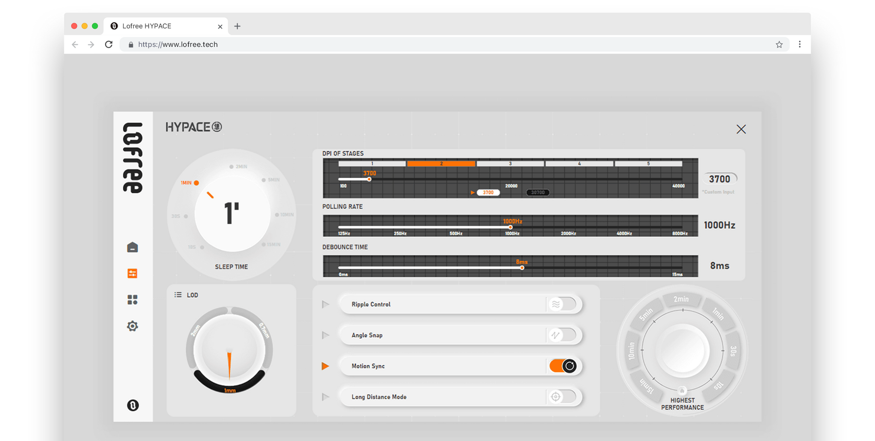Select the orange sliders settings icon
Screen dimensions: 875x441
132,273
